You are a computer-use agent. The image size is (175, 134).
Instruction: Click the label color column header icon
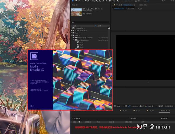point(96,26)
